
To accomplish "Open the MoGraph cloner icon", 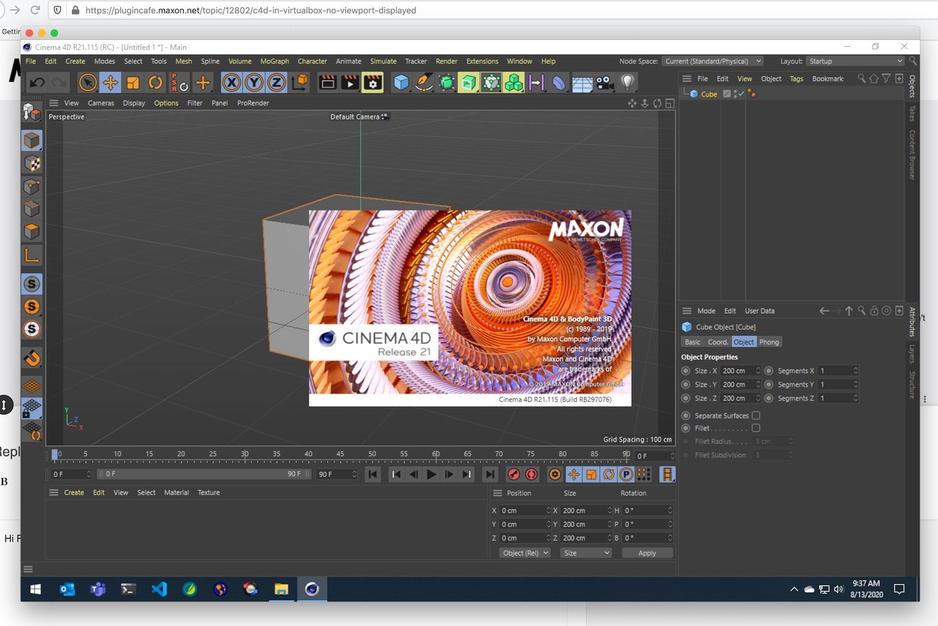I will [x=514, y=82].
